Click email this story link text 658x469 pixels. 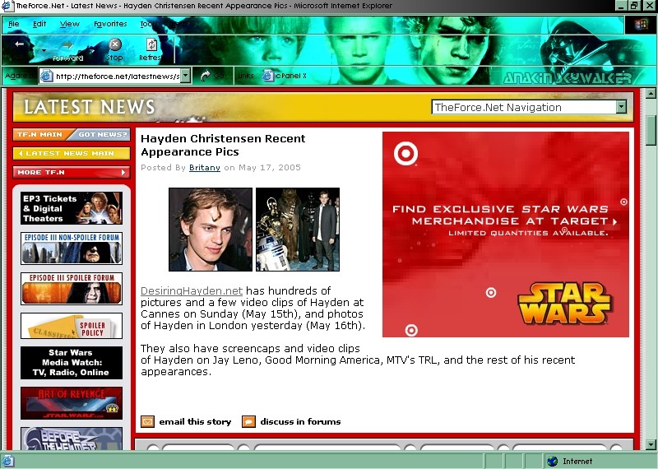[195, 421]
